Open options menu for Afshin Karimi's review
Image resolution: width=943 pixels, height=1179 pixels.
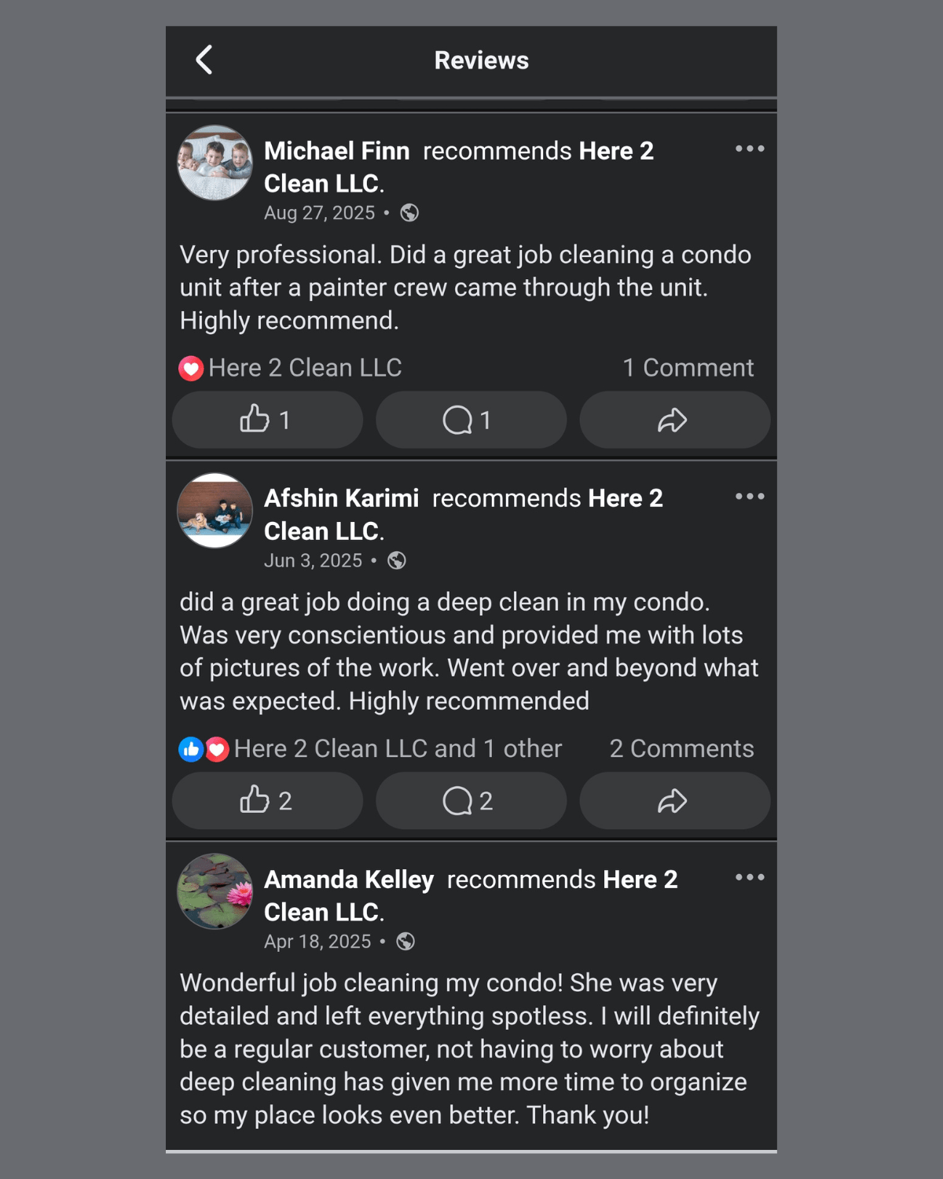[x=750, y=496]
